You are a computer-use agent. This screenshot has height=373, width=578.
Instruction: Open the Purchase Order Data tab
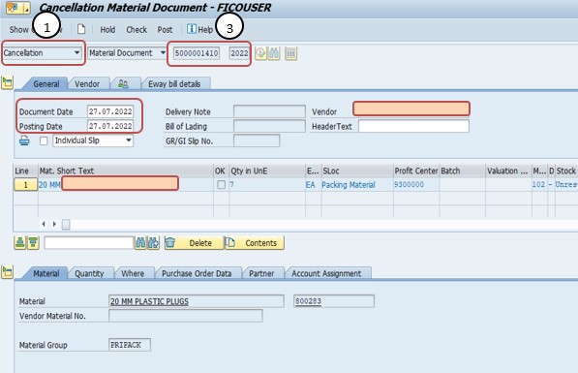197,273
